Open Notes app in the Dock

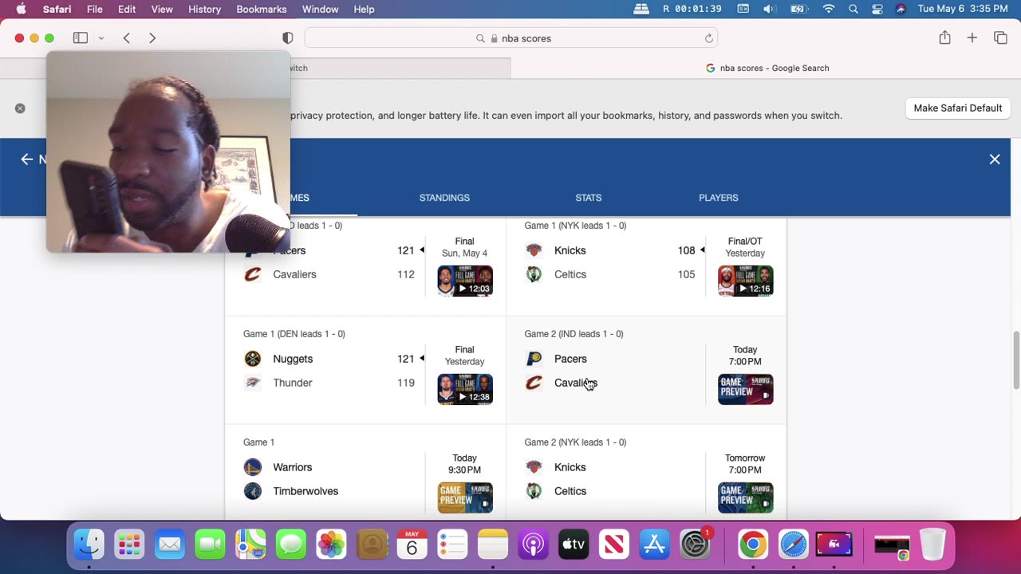pyautogui.click(x=493, y=545)
